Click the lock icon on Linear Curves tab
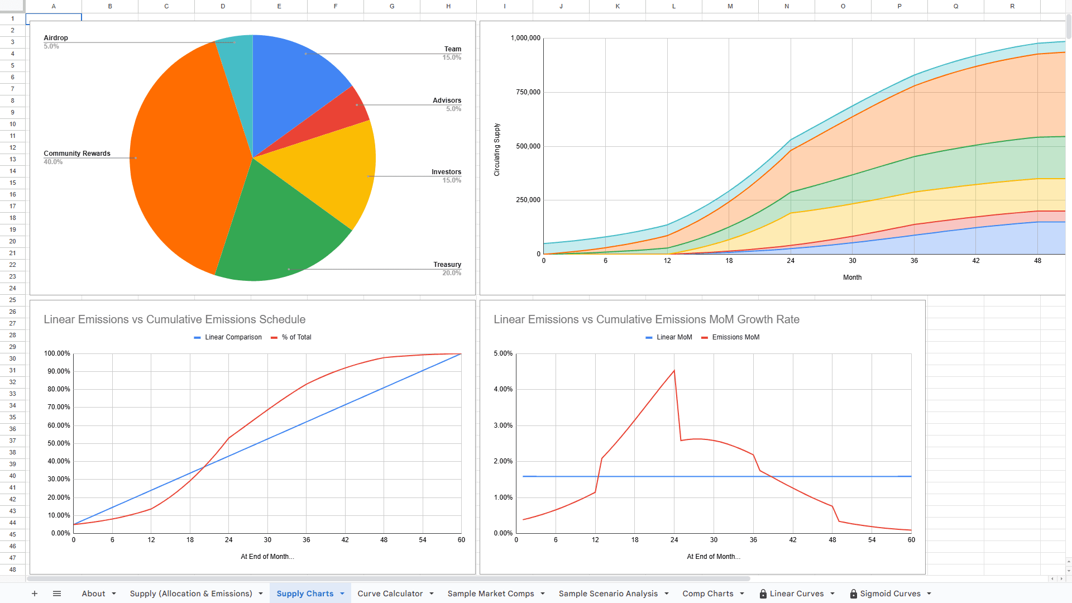The height and width of the screenshot is (603, 1072). click(763, 594)
